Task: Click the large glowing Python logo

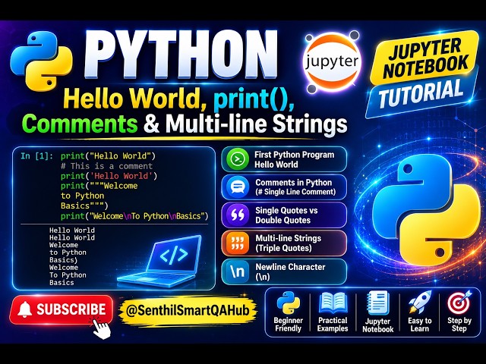Action: (426, 210)
